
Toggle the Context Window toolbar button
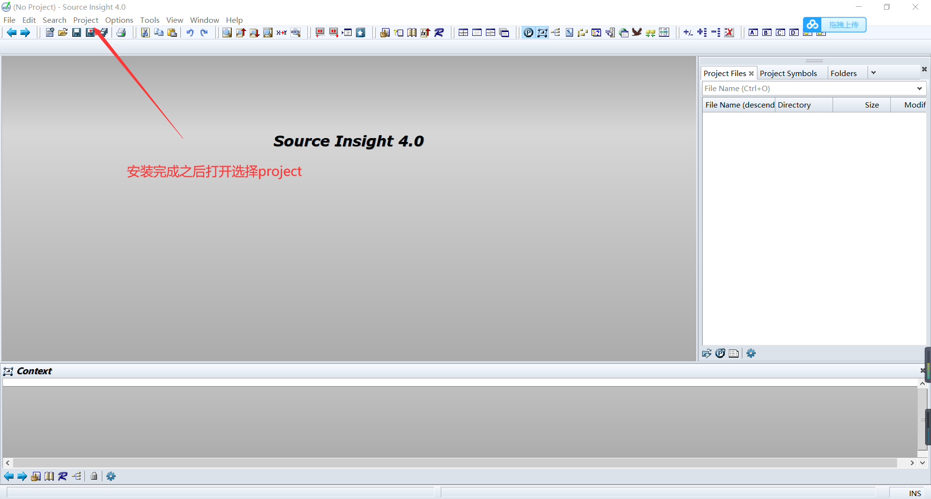point(542,32)
